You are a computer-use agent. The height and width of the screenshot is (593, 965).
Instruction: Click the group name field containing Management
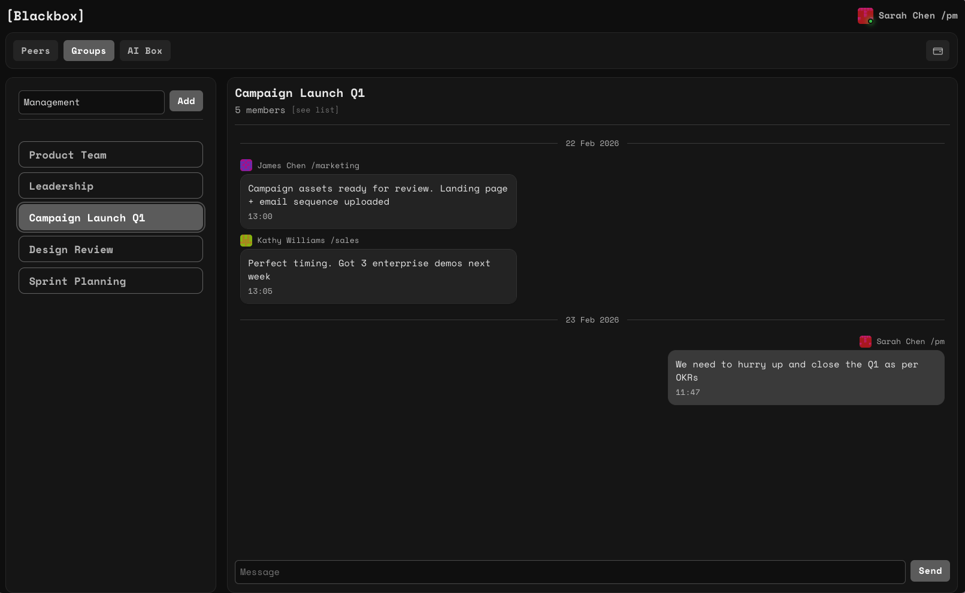[x=91, y=102]
